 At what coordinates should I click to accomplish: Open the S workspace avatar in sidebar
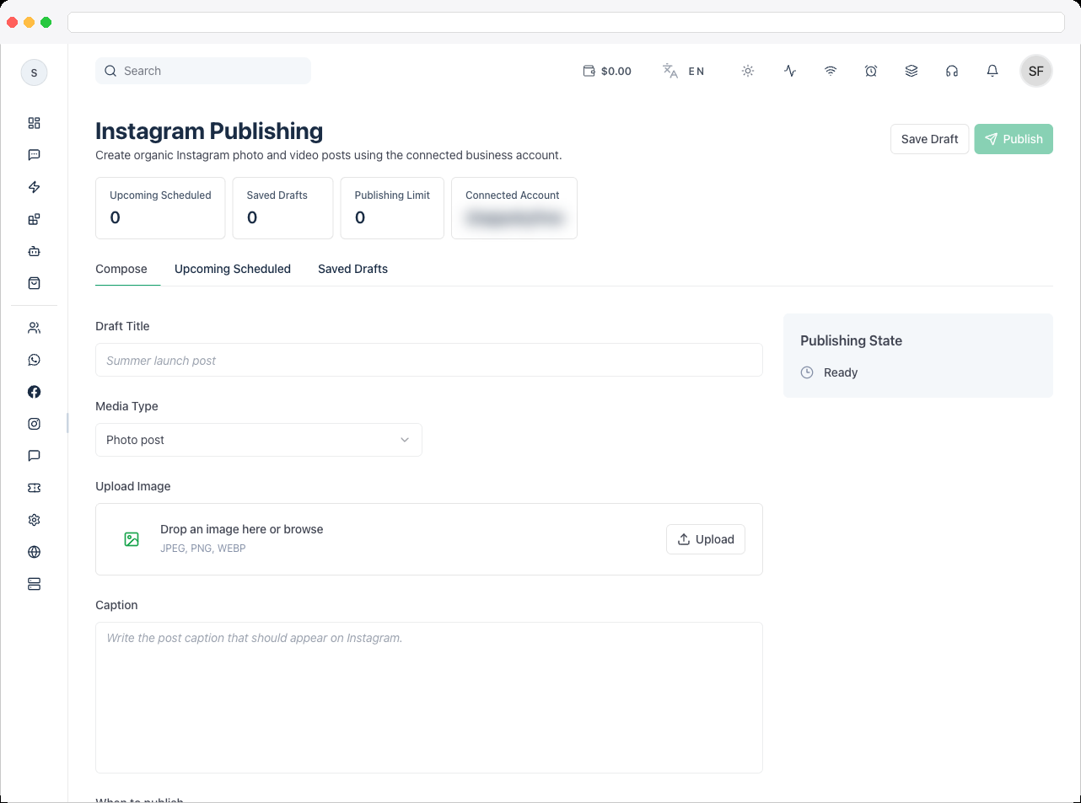(34, 72)
